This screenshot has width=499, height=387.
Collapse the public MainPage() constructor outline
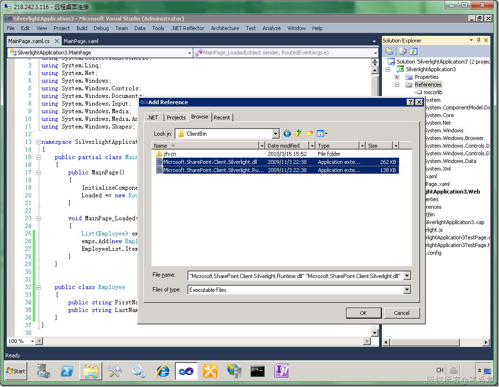[x=38, y=172]
